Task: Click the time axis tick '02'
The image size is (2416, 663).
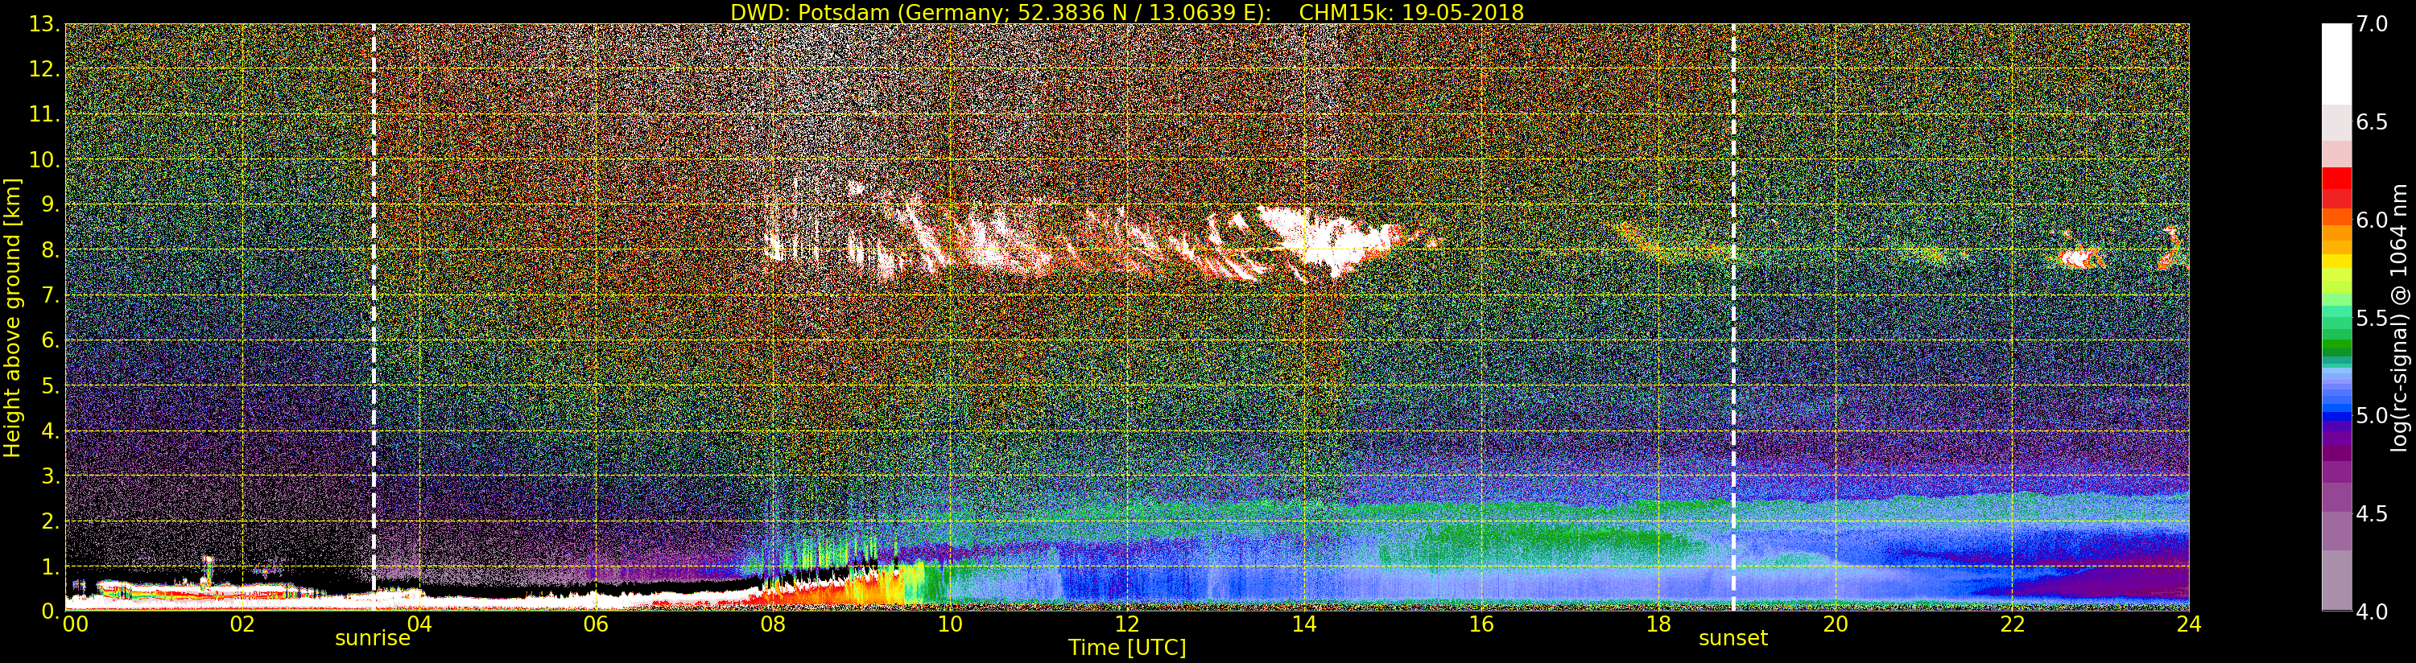Action: 242,624
